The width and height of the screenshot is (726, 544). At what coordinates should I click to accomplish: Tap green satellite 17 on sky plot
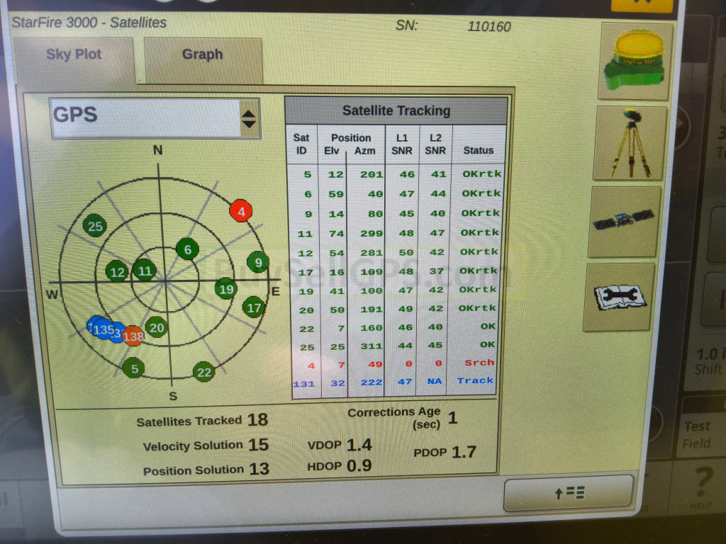pyautogui.click(x=254, y=307)
